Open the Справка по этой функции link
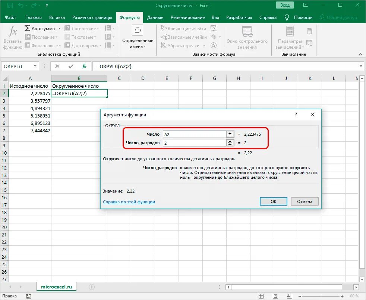Image resolution: width=366 pixels, height=300 pixels. 129,202
